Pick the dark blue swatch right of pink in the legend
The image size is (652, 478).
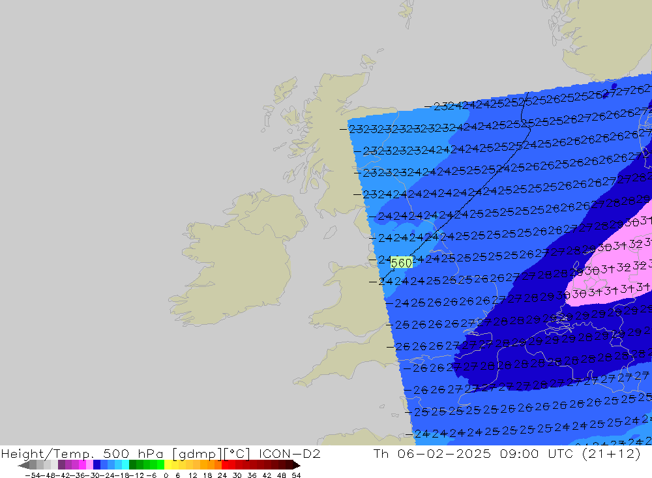pos(96,465)
